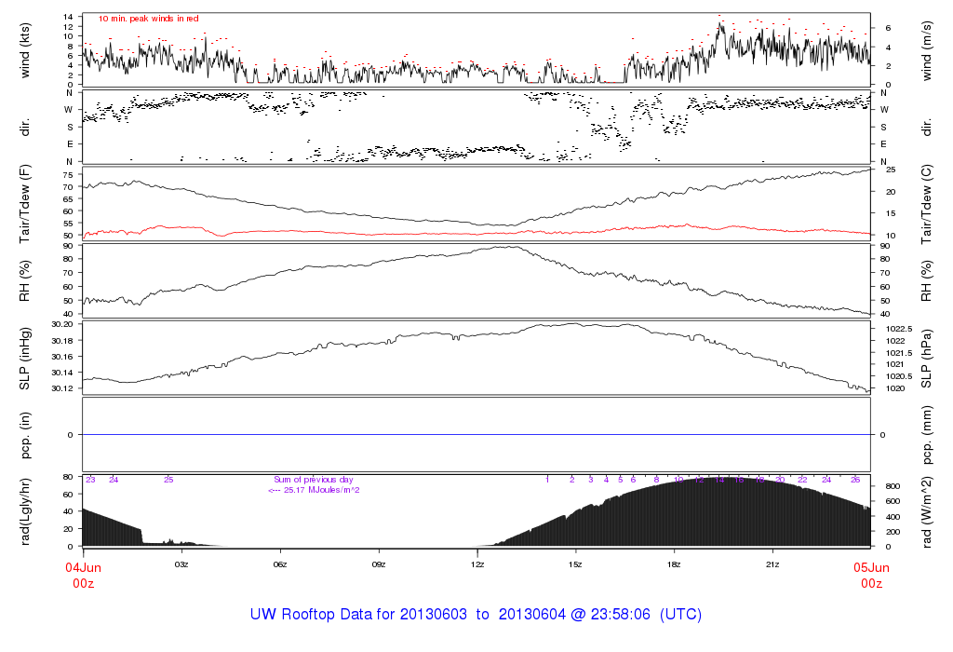Click the 'wind (m/s)' right axis label
The width and height of the screenshot is (953, 652).
click(x=927, y=49)
